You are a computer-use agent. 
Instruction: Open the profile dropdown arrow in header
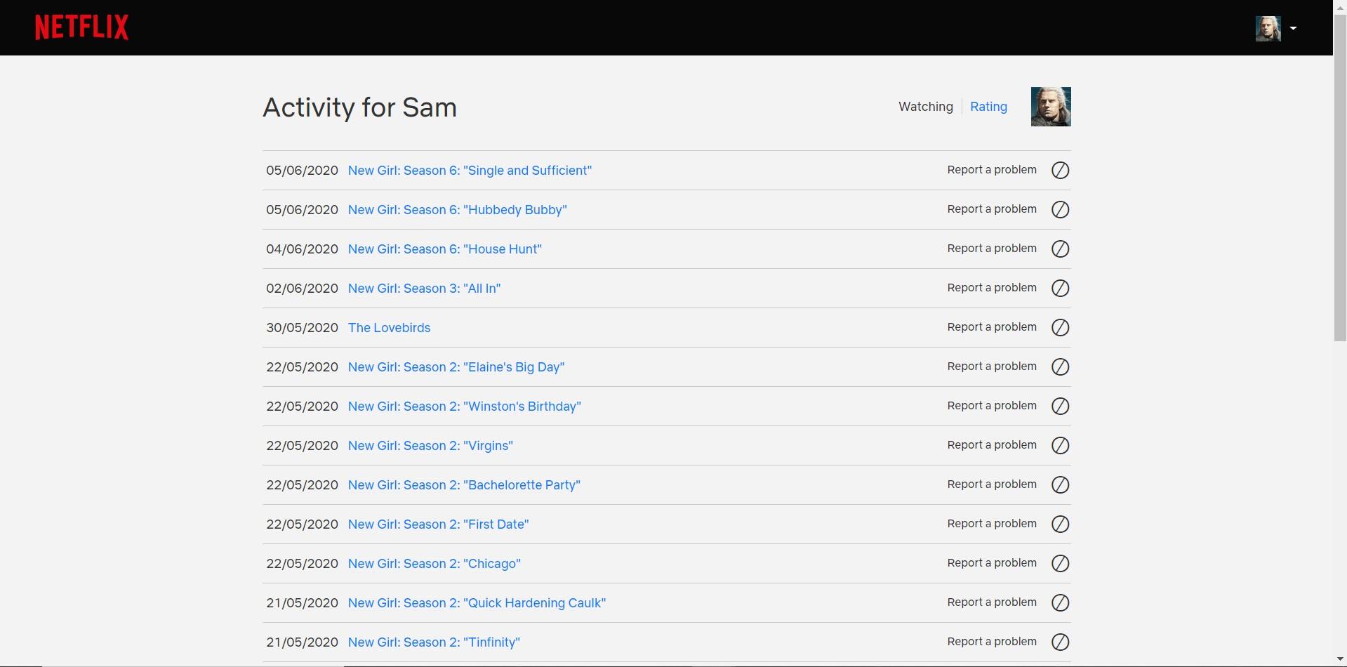point(1293,28)
